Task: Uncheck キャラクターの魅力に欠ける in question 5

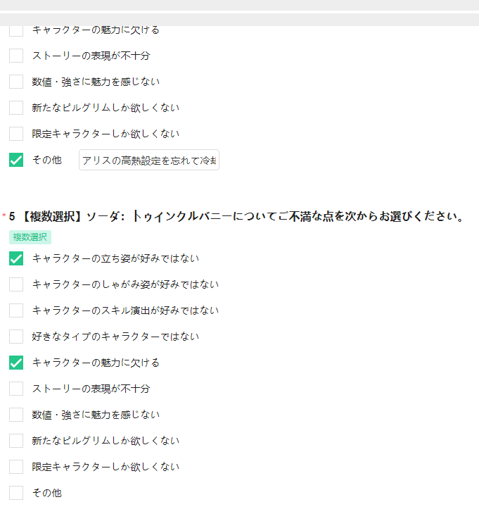Action: [16, 363]
